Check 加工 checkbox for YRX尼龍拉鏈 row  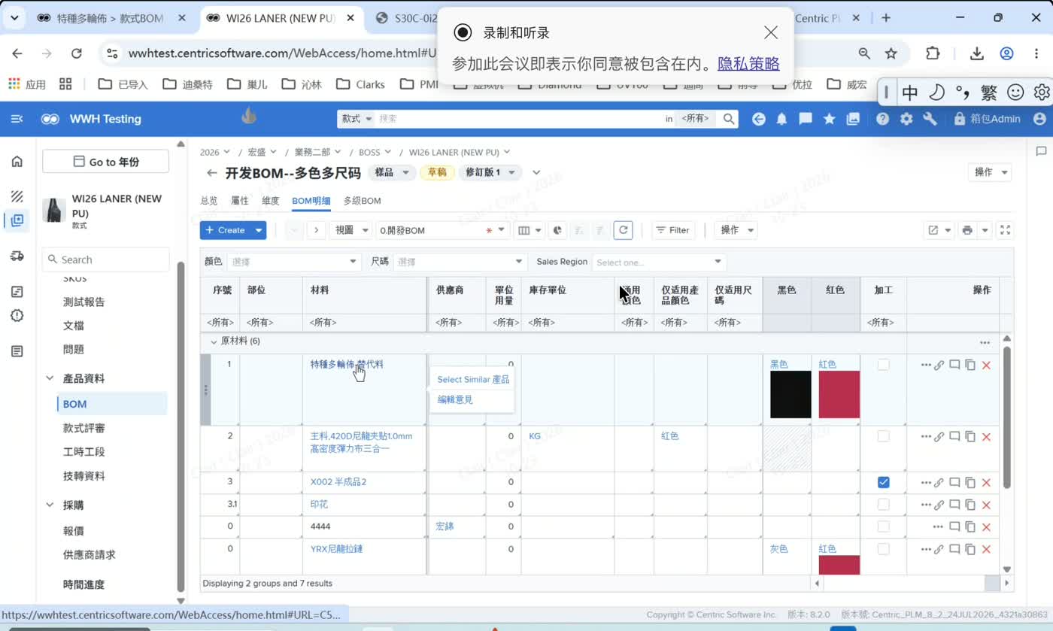[x=884, y=549]
